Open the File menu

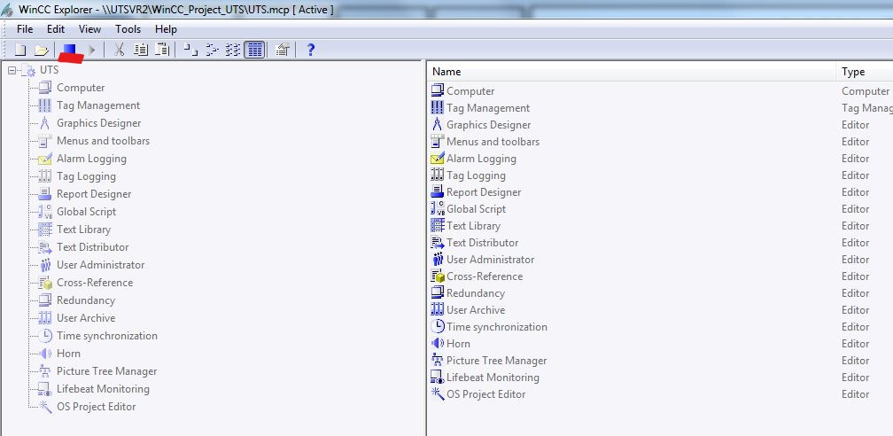25,29
